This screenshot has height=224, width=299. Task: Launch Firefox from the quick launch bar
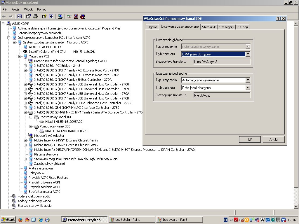click(x=20, y=220)
